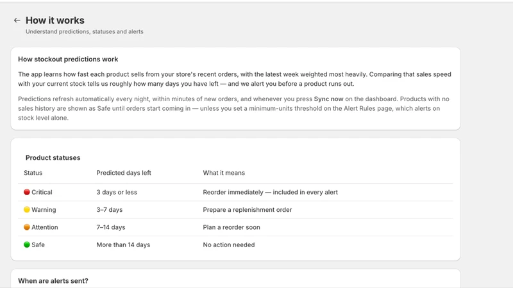Screen dimensions: 513x288
Task: Click the 'Status' column header
Action: 33,173
